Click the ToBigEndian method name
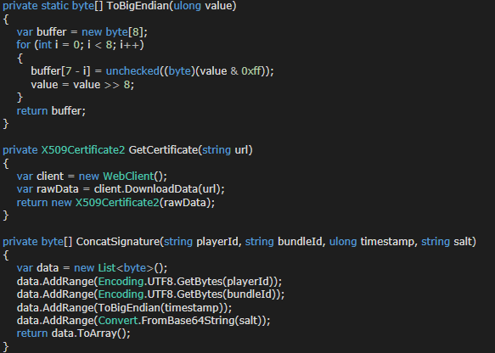This screenshot has height=353, width=495. pyautogui.click(x=138, y=6)
